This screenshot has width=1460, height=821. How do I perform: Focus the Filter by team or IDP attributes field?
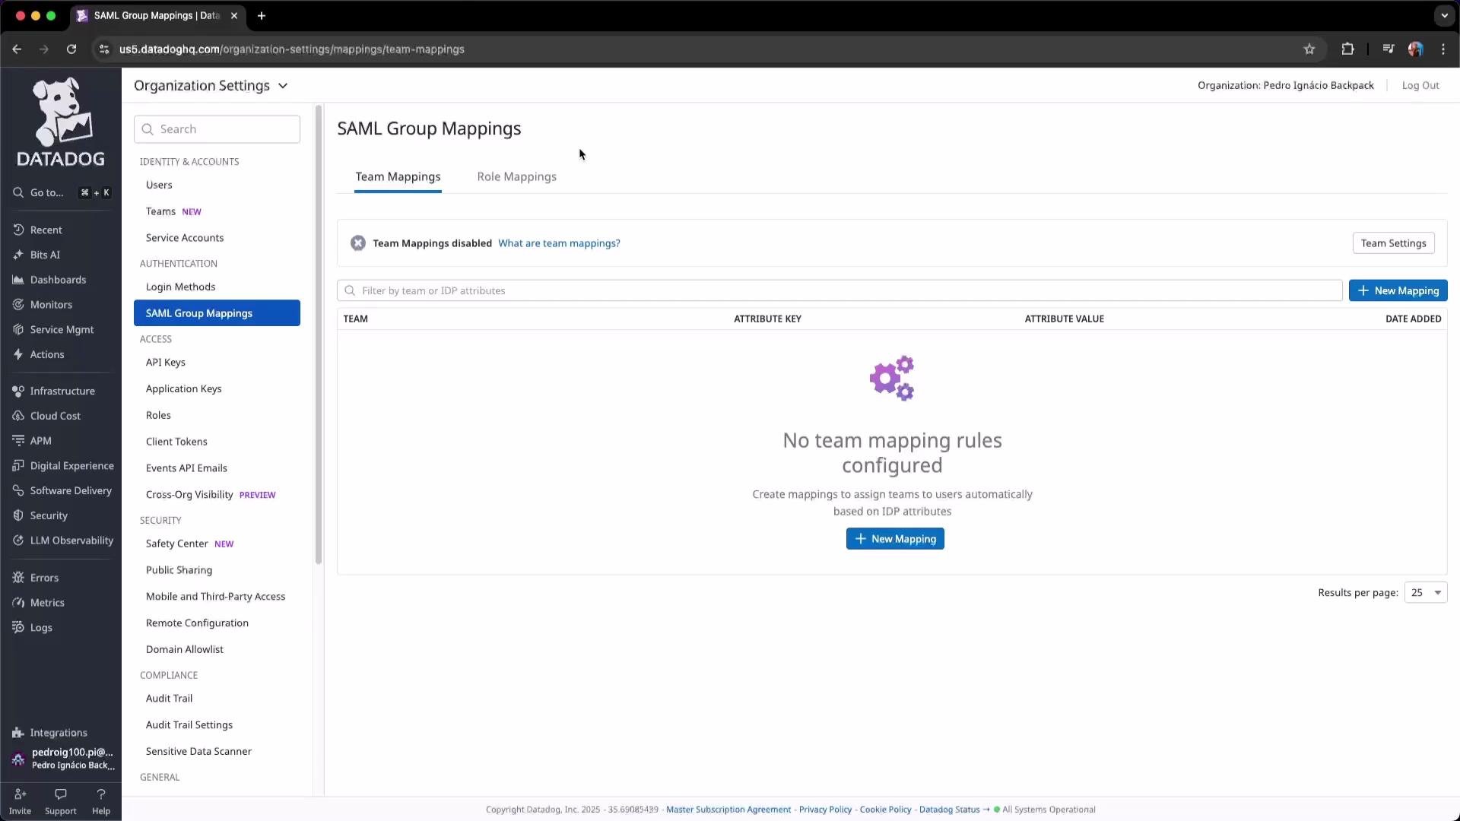839,290
